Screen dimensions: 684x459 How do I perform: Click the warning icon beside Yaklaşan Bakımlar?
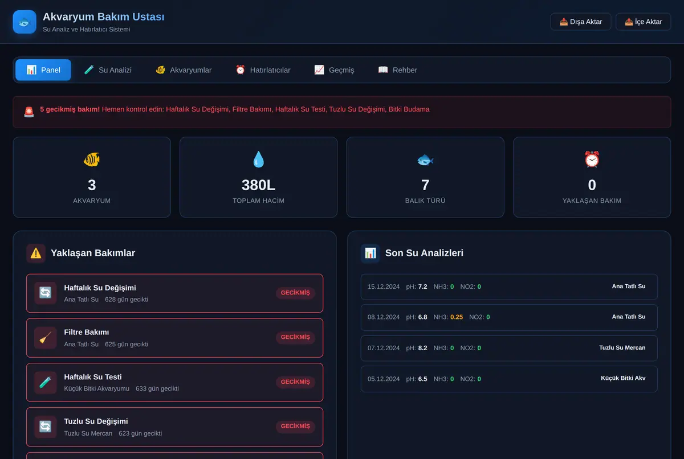pos(36,253)
